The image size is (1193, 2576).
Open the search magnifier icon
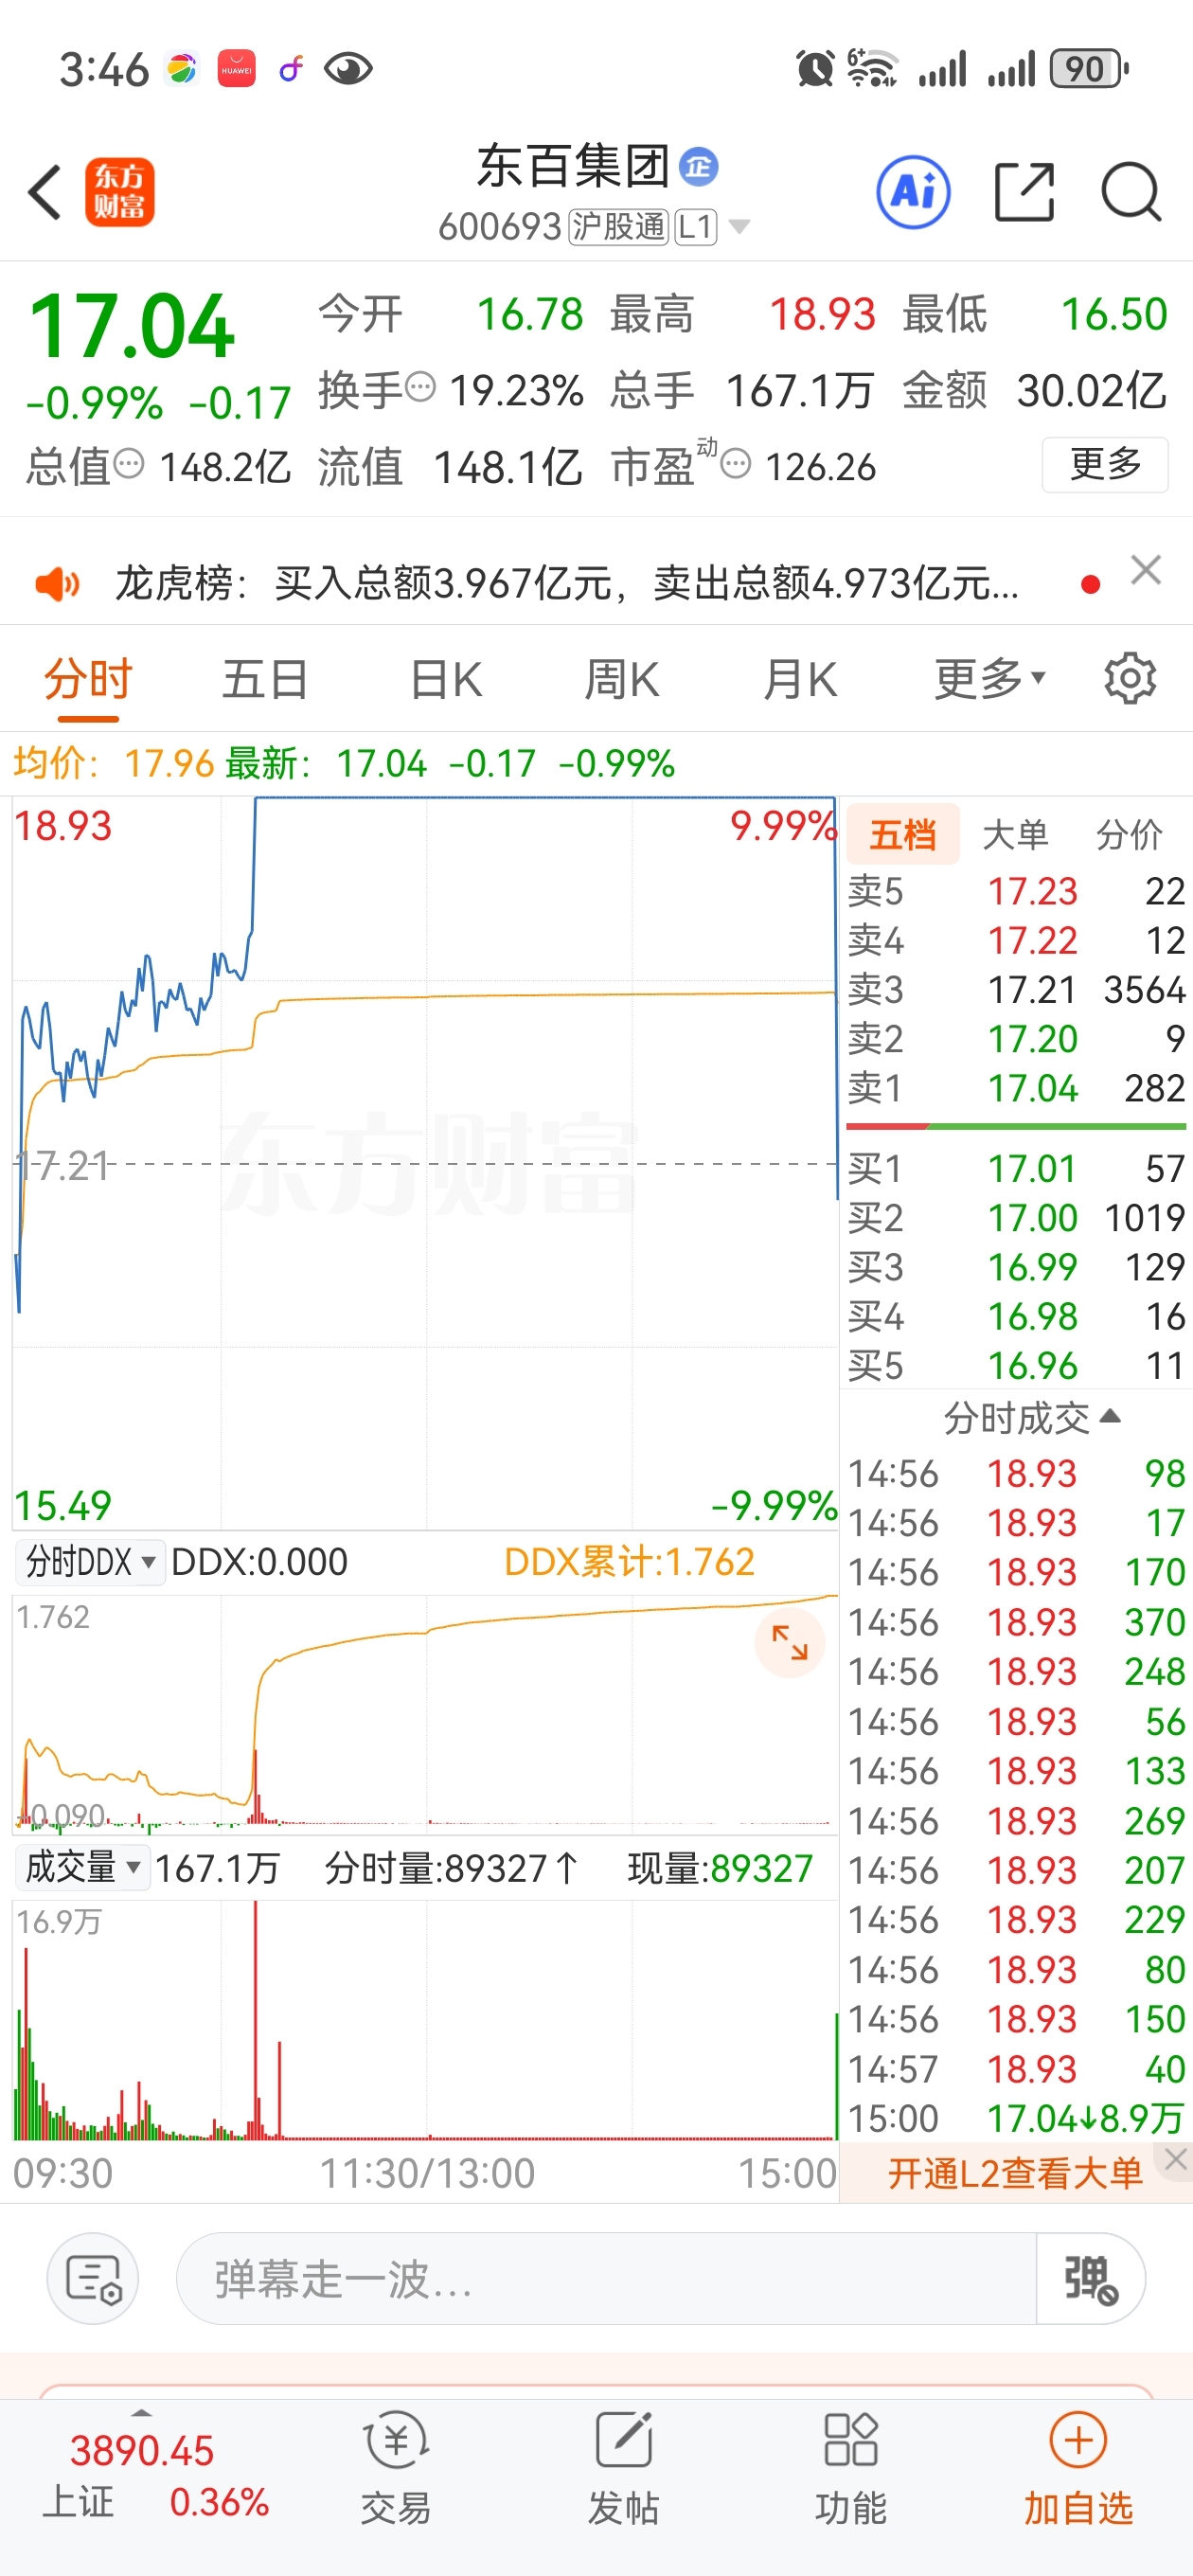[1131, 191]
